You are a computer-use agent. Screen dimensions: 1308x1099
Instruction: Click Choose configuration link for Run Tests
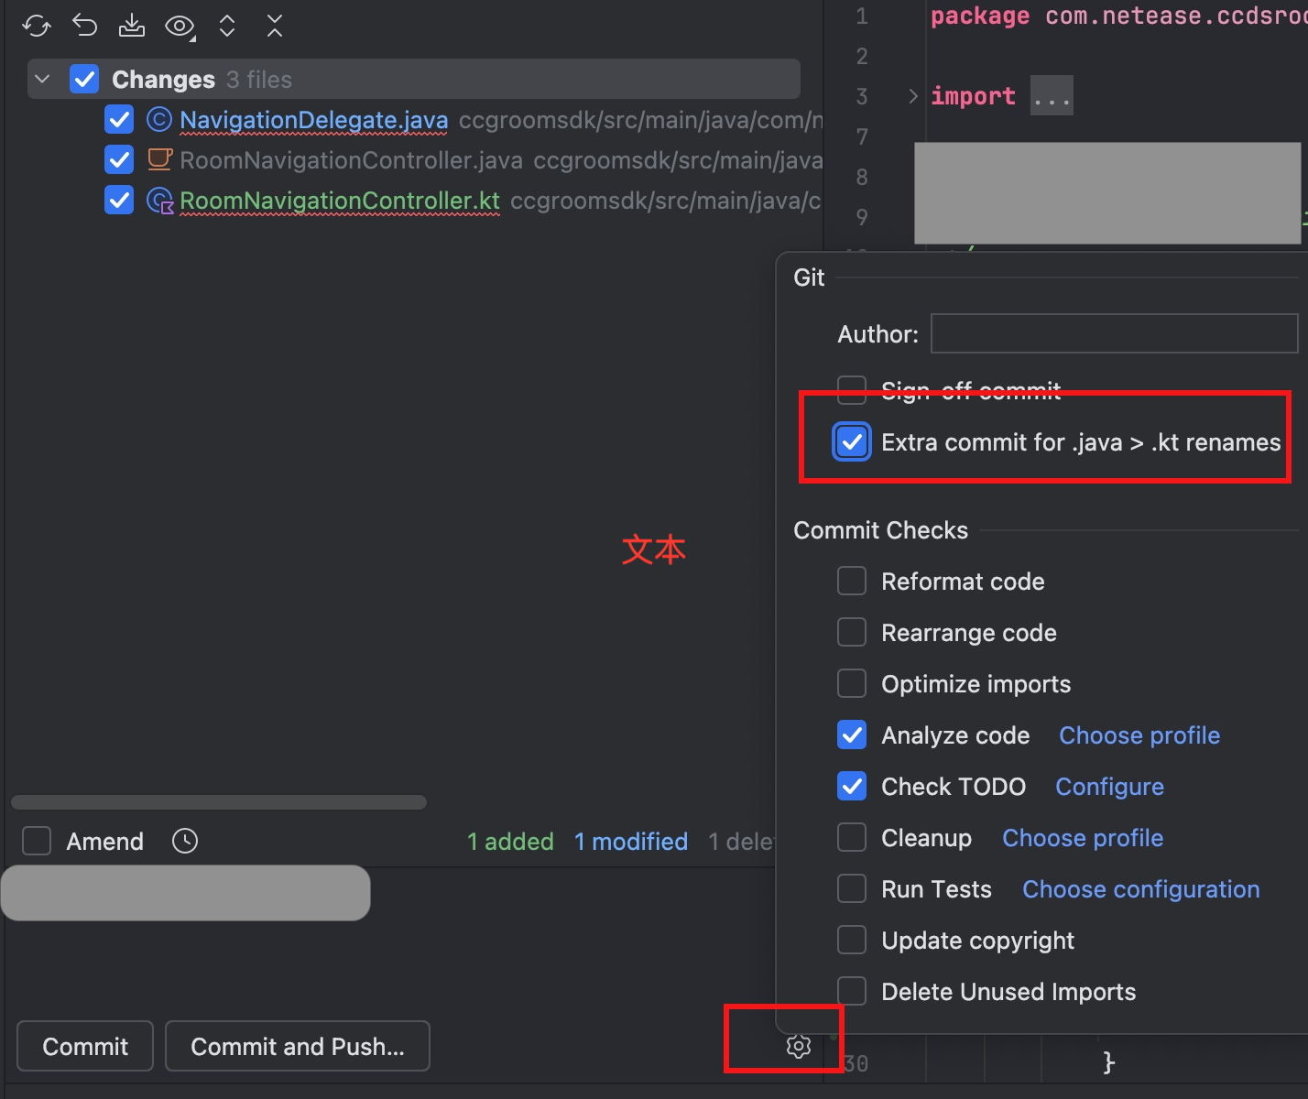coord(1141,889)
